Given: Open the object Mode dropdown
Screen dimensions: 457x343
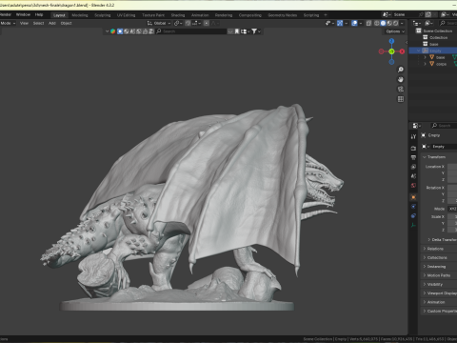Looking at the screenshot, I should [x=8, y=23].
